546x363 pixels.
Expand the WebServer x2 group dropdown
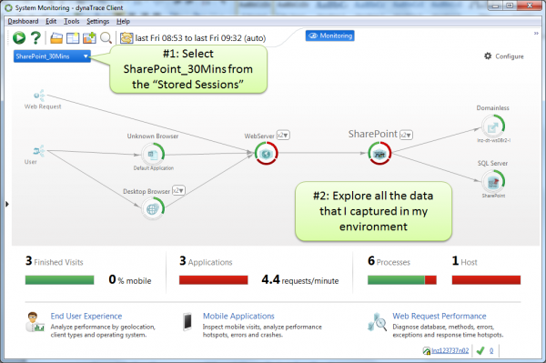[283, 135]
